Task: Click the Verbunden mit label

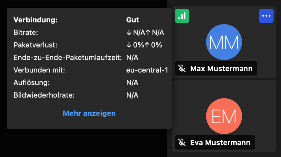Action: 39,70
